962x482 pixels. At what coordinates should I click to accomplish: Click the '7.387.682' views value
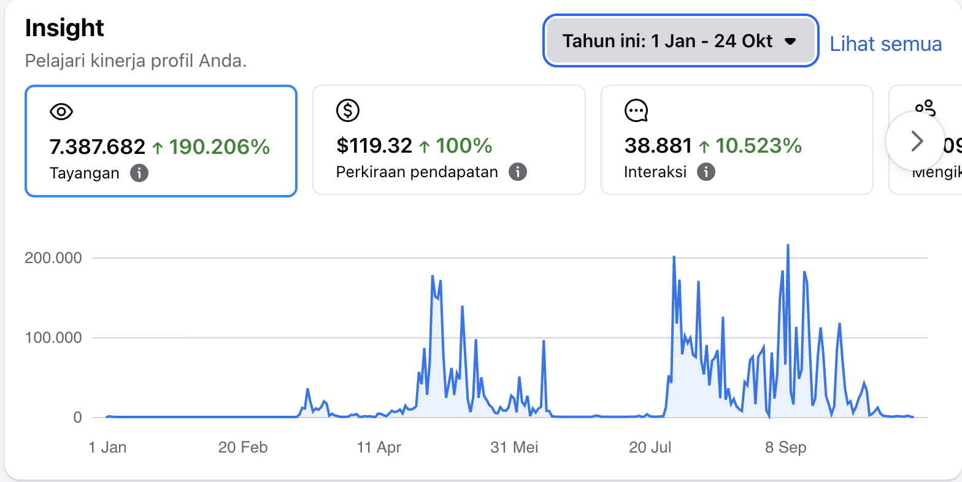pos(98,147)
